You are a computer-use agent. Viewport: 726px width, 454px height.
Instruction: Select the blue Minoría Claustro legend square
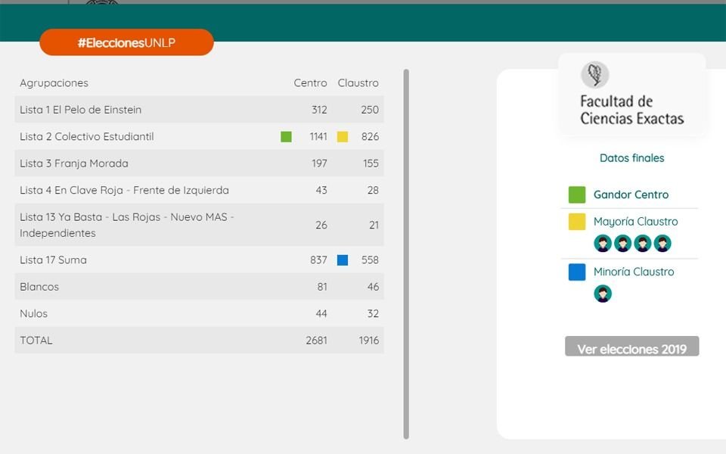tap(577, 272)
